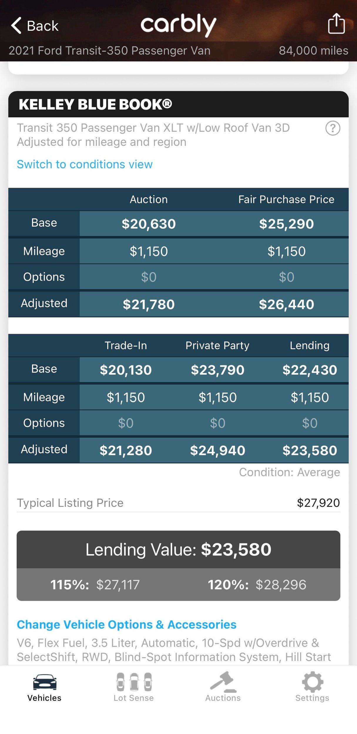Tap the adjusted Fair Purchase Price $26,440
357x734 pixels.
(x=286, y=304)
